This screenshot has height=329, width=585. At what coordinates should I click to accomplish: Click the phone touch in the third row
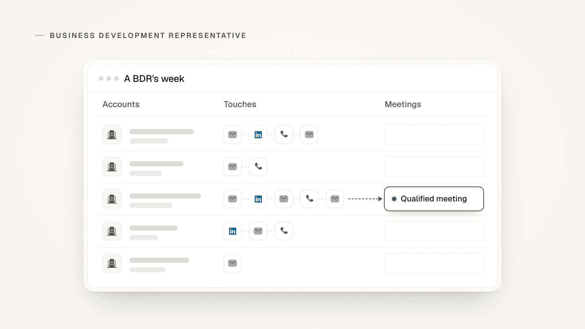tap(309, 199)
